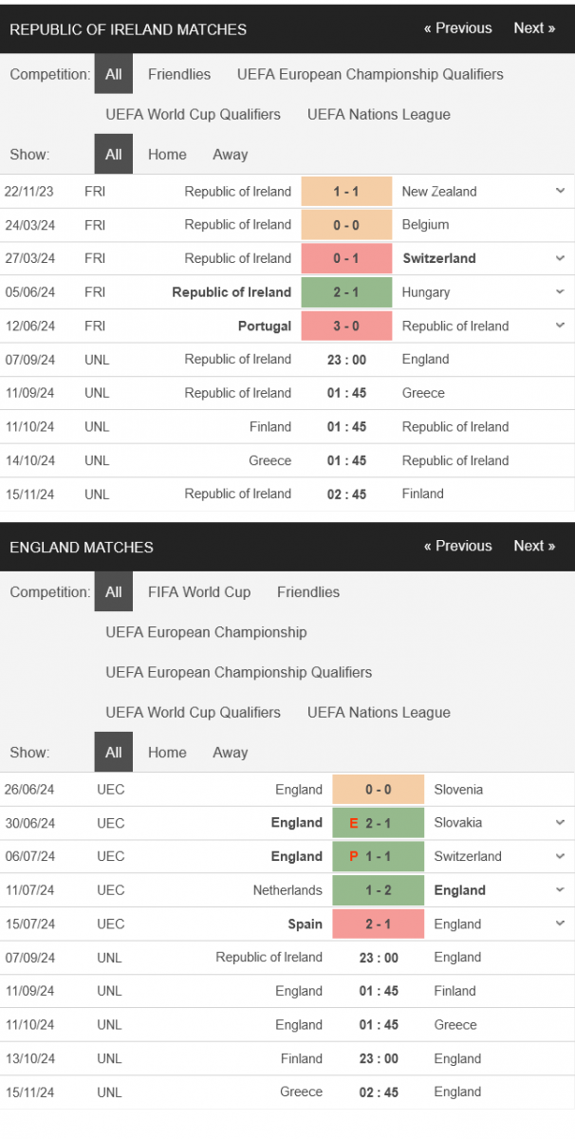The image size is (575, 1139).
Task: Select UEFA Nations League filter for Ireland
Action: (x=379, y=114)
